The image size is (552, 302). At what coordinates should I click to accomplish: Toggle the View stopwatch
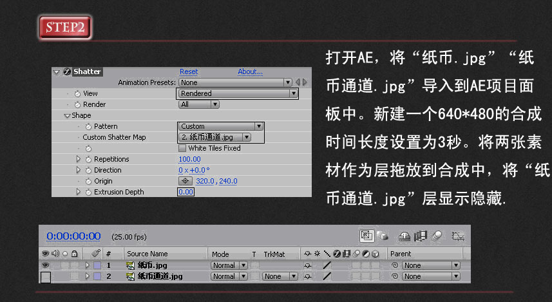point(77,93)
